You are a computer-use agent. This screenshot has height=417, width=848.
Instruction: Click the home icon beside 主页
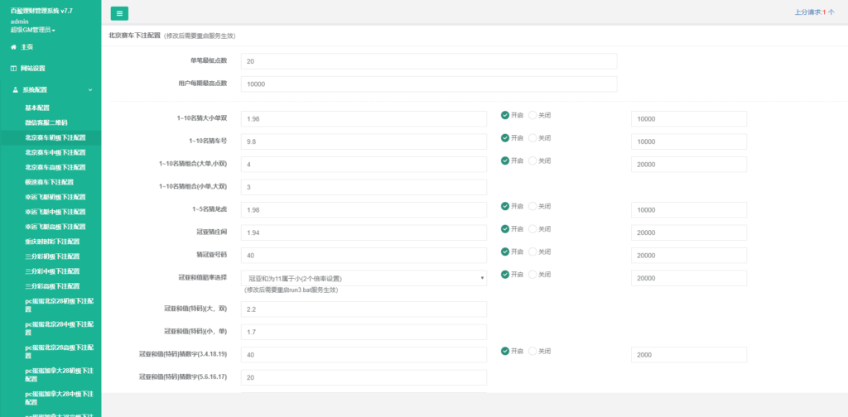[x=13, y=47]
